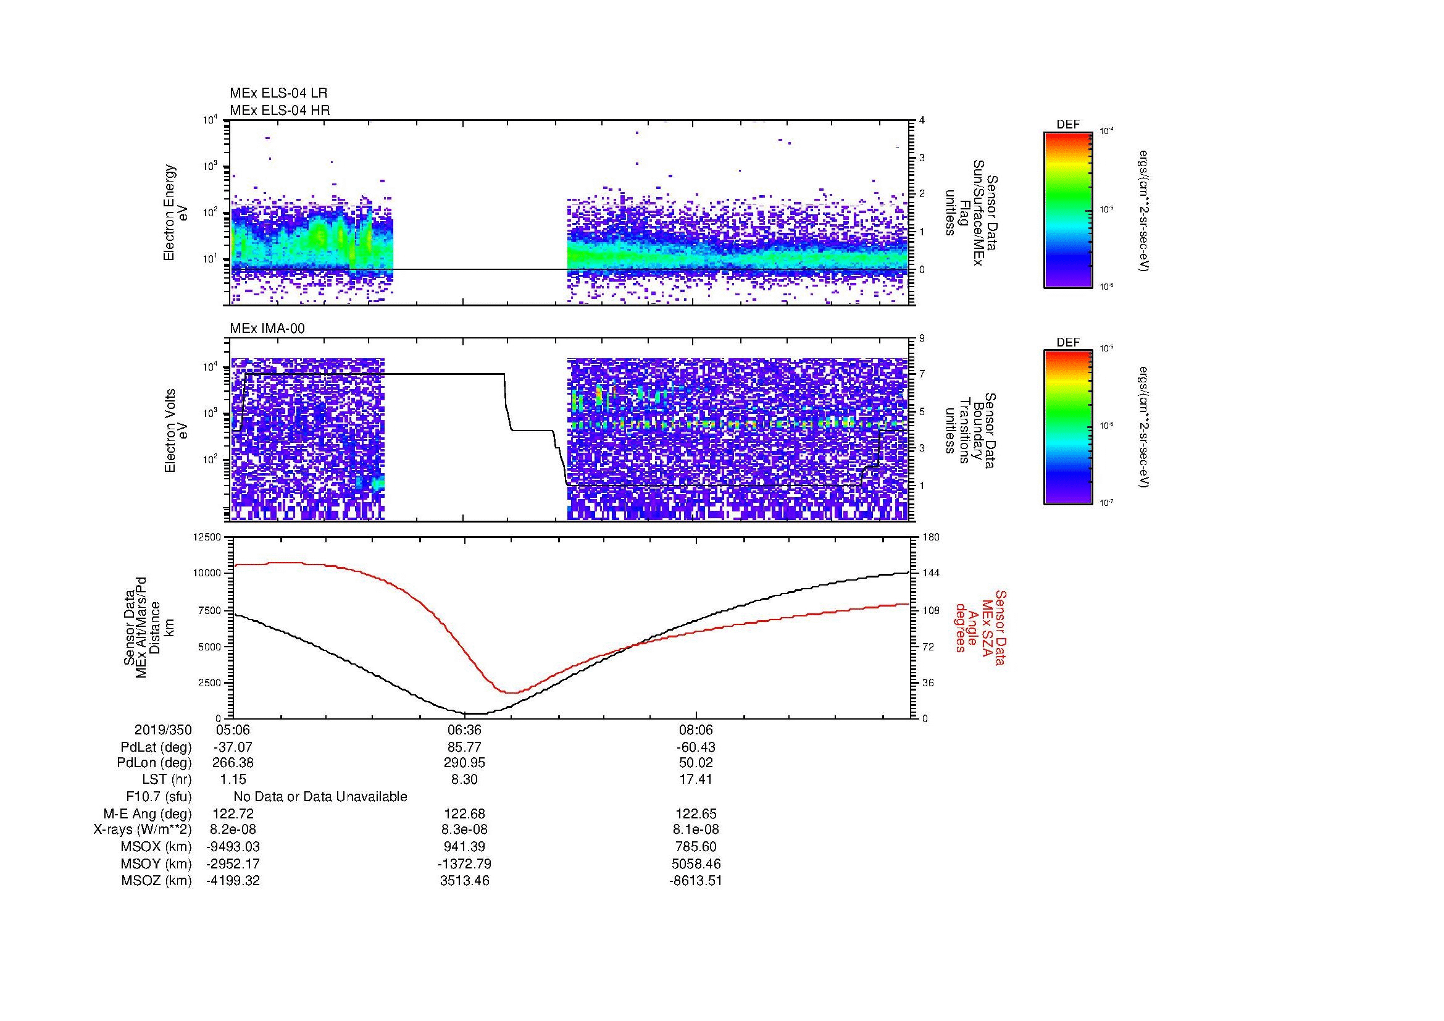Screen dimensions: 1444x1021
Task: Click the X-rays value '8.3e-08'
Action: point(464,830)
